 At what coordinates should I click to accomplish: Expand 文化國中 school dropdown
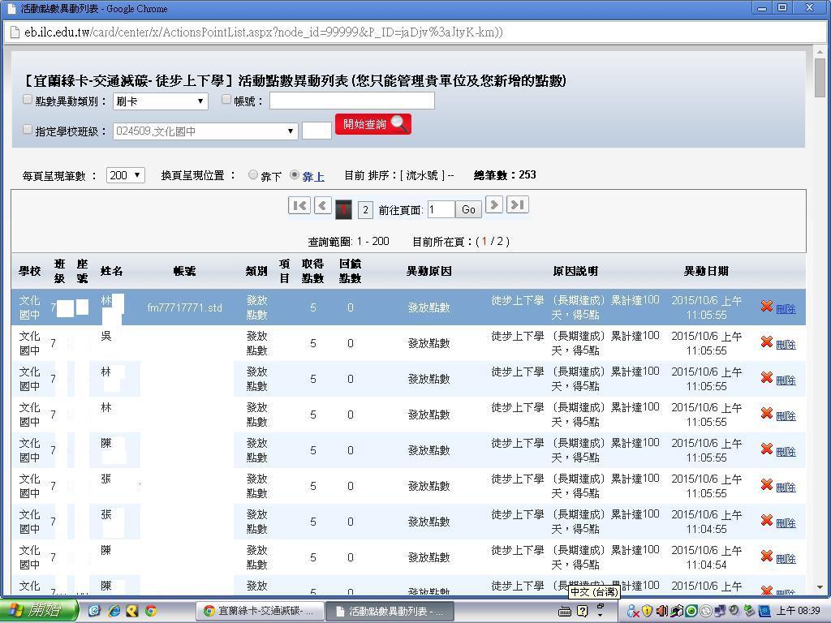coord(205,131)
